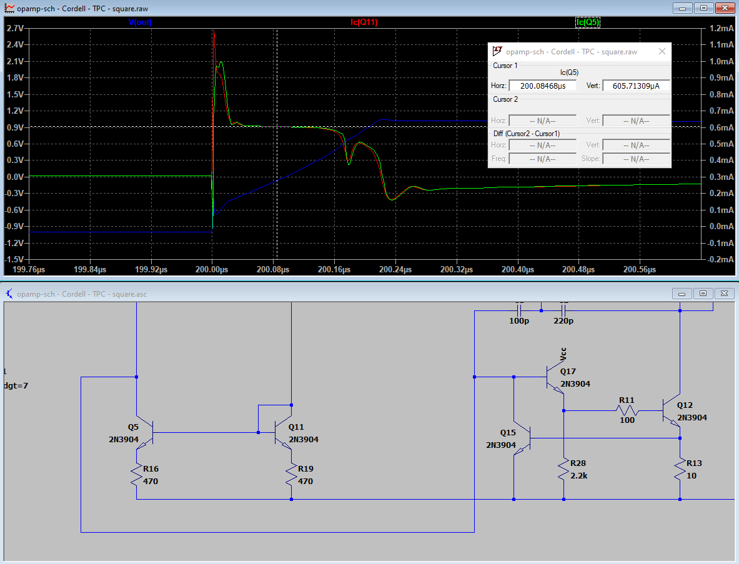Click the Freq value field
Image resolution: width=739 pixels, height=564 pixels.
[x=542, y=159]
